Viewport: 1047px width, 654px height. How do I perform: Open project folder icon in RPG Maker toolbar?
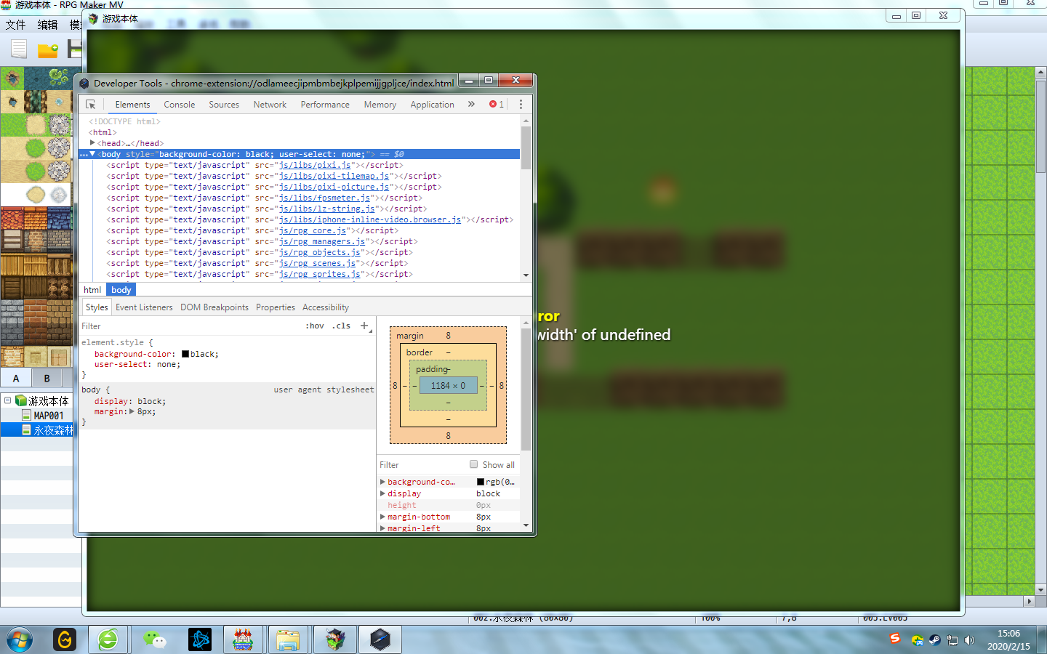point(48,49)
